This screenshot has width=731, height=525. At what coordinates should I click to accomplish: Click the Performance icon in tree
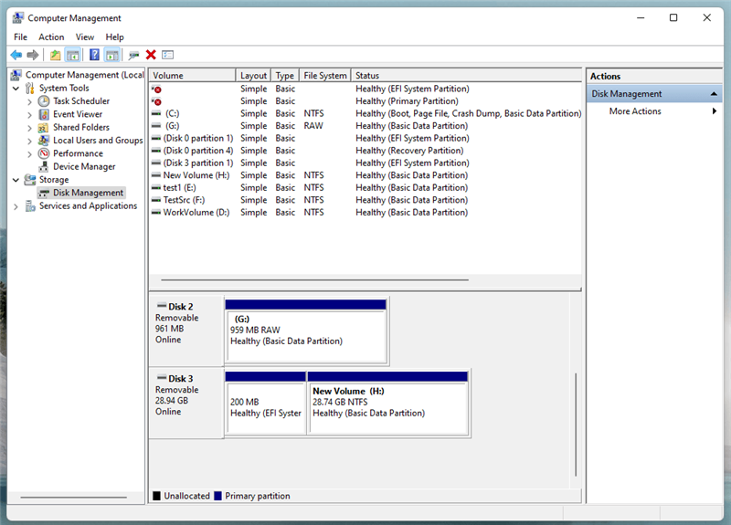tap(43, 153)
